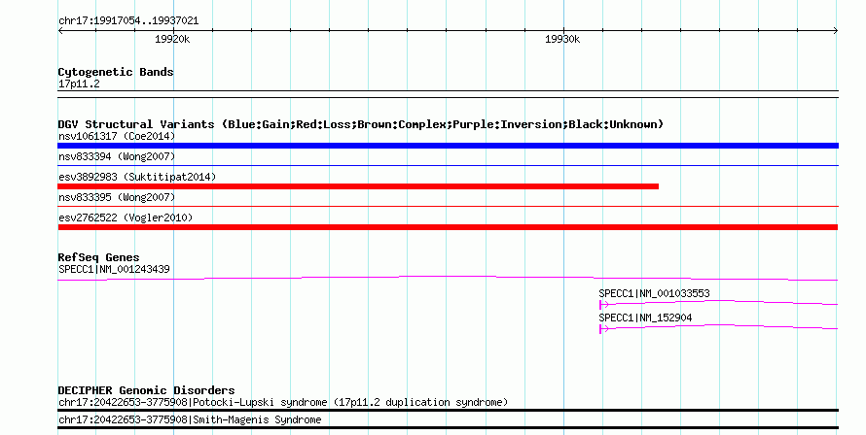Click the 17p11.2 band label
Viewport: 866px width, 435px height.
(79, 84)
